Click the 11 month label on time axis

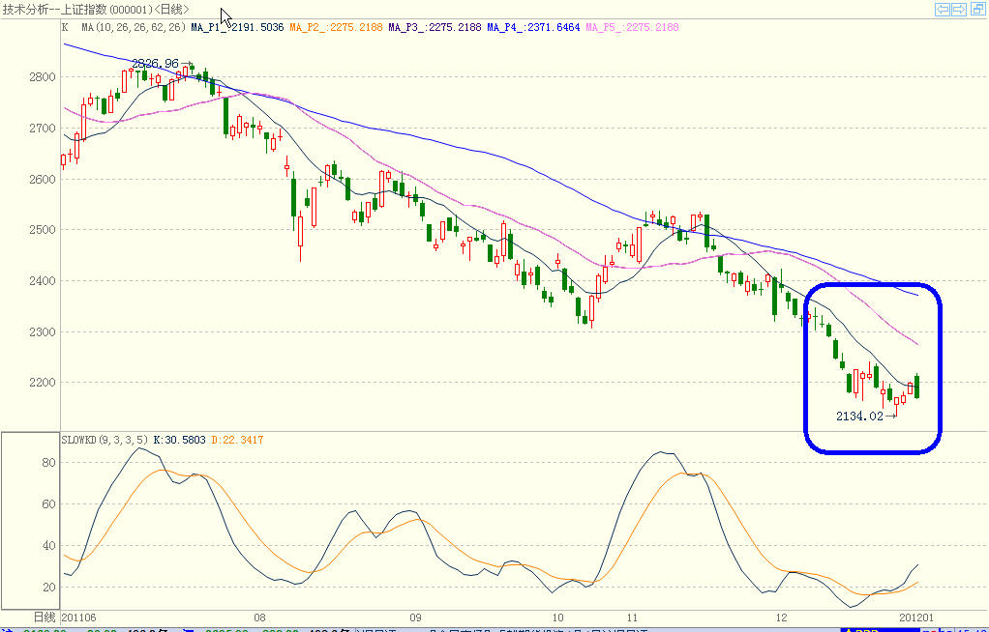(632, 618)
